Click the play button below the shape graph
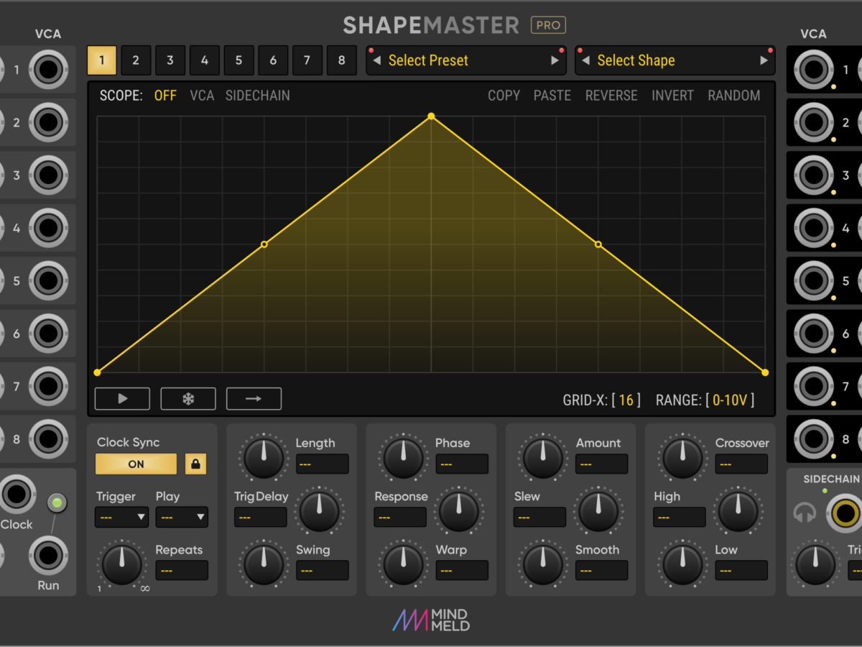The image size is (862, 647). tap(122, 399)
